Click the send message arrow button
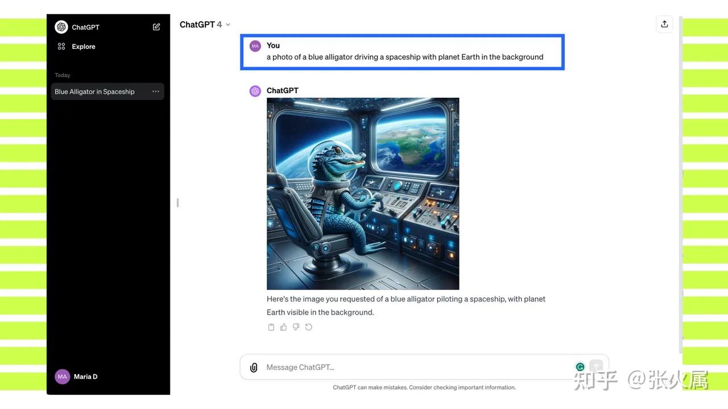 pyautogui.click(x=595, y=367)
